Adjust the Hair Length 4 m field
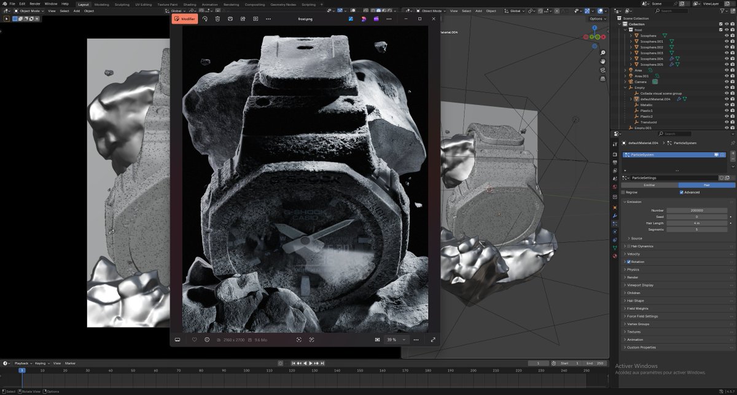This screenshot has width=737, height=395. [x=696, y=223]
